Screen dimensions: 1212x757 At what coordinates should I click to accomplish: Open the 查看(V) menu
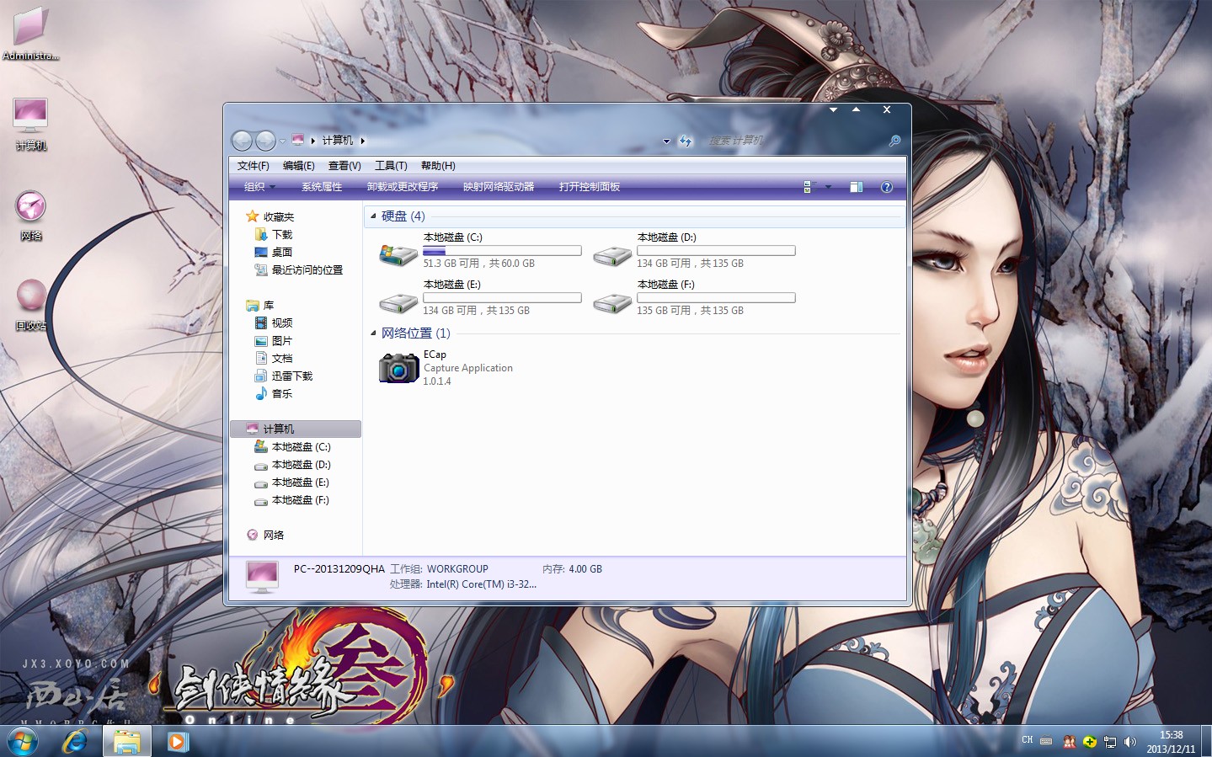click(x=344, y=166)
